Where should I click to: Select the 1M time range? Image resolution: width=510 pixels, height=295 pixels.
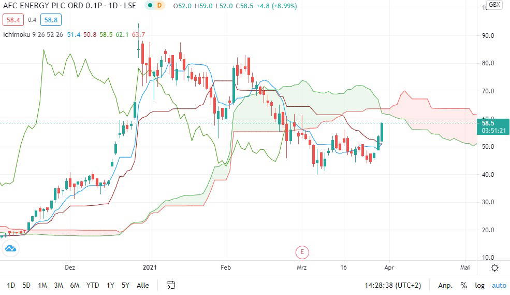(x=42, y=285)
